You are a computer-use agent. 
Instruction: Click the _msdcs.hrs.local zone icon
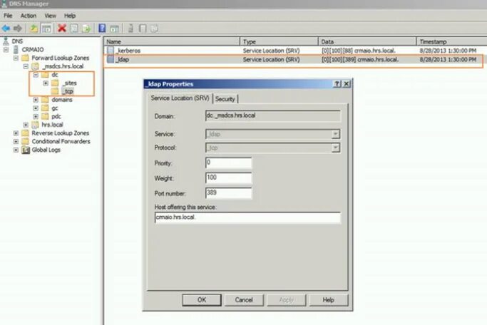35,66
